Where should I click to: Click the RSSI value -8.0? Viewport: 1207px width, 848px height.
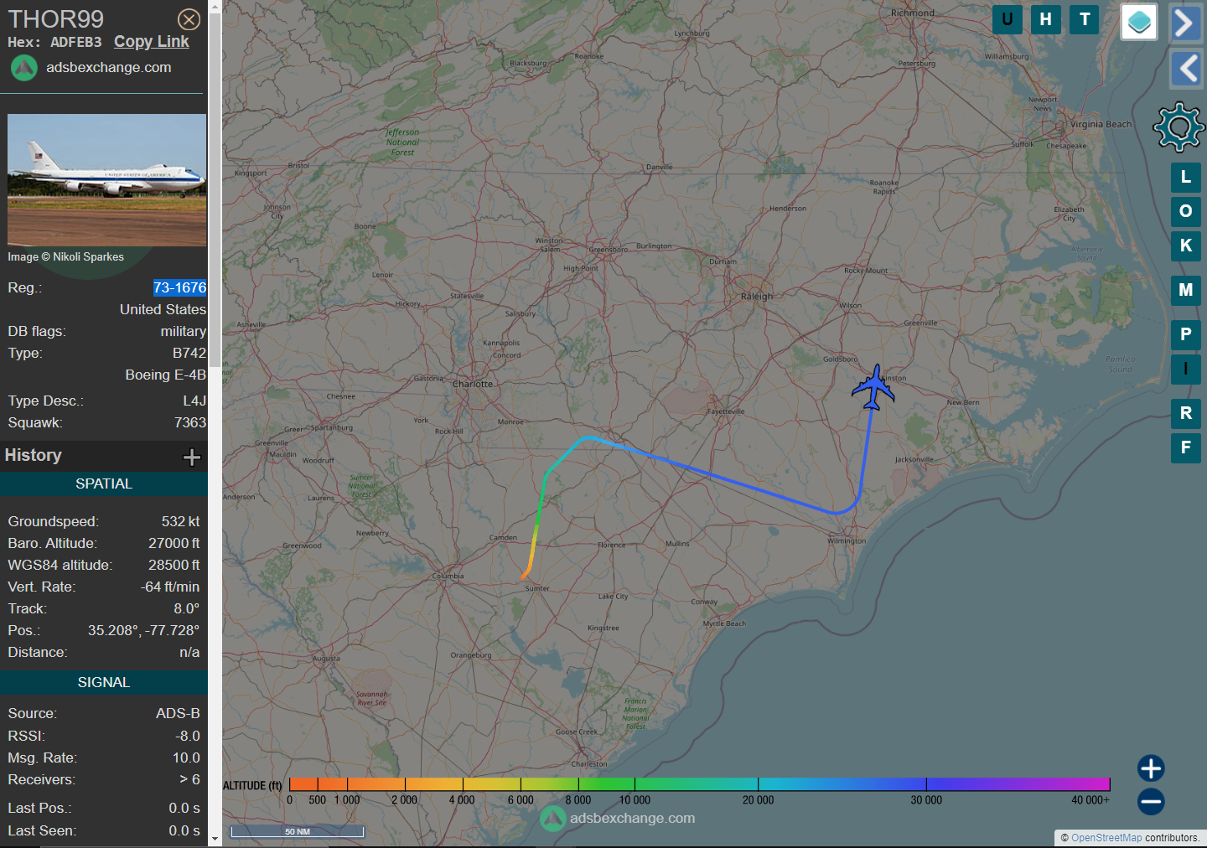point(188,737)
